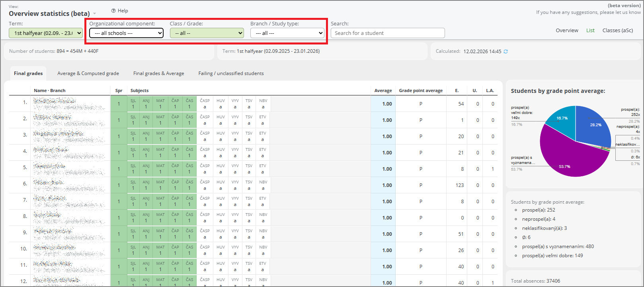The width and height of the screenshot is (644, 287).
Task: Switch to Average & Computed grade tab
Action: pyautogui.click(x=88, y=73)
